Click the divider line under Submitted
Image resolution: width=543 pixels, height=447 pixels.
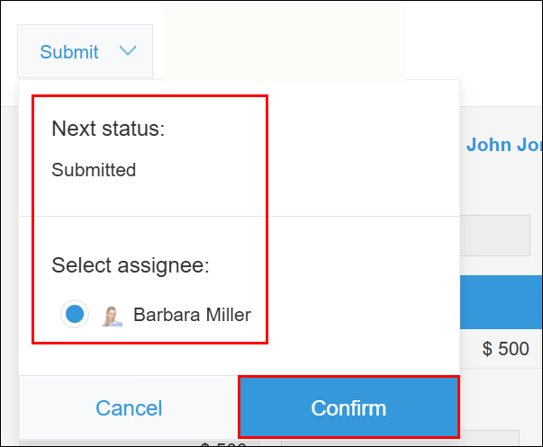point(239,216)
